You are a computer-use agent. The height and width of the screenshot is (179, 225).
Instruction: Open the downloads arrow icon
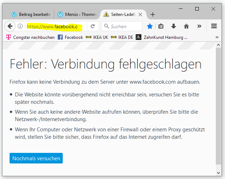[x=174, y=26]
